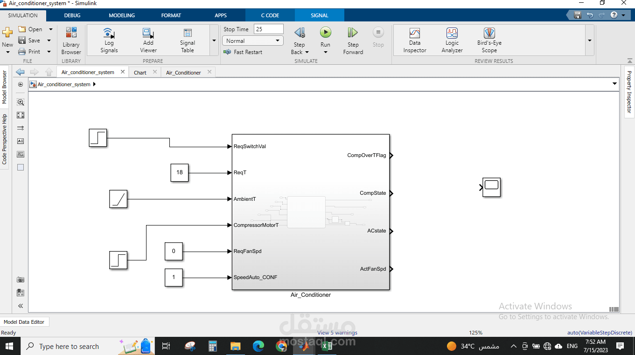This screenshot has width=635, height=355.
Task: Switch to the C CODE ribbon tab
Action: (x=270, y=15)
